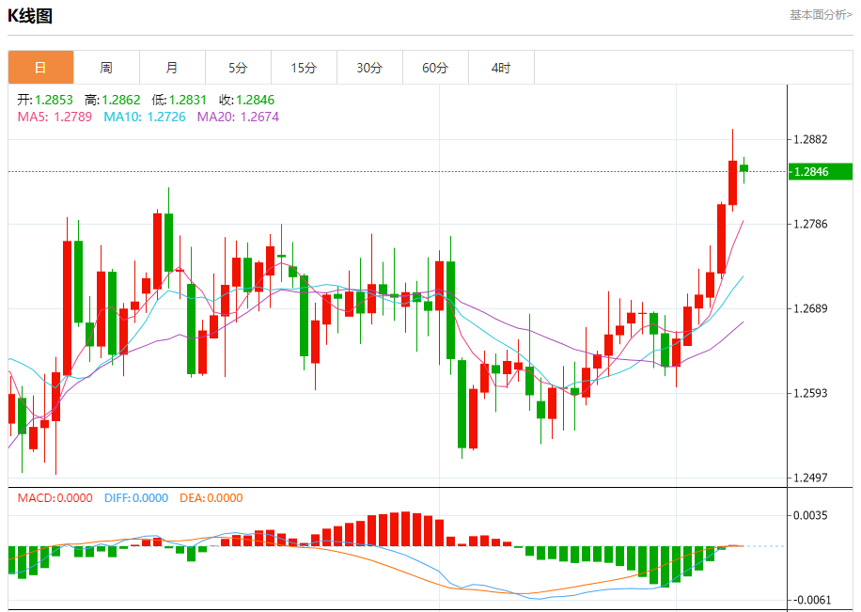Click the MACD value label
The image size is (861, 612).
pos(55,497)
